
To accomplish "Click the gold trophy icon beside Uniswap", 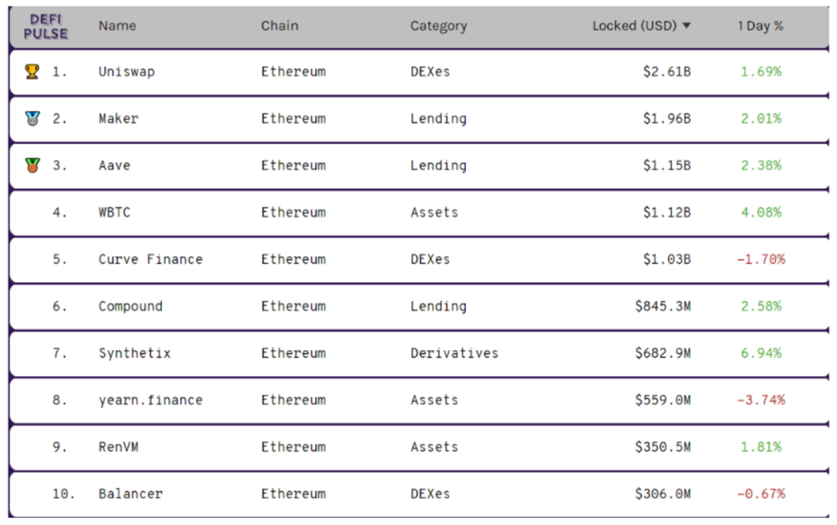I will (x=32, y=71).
